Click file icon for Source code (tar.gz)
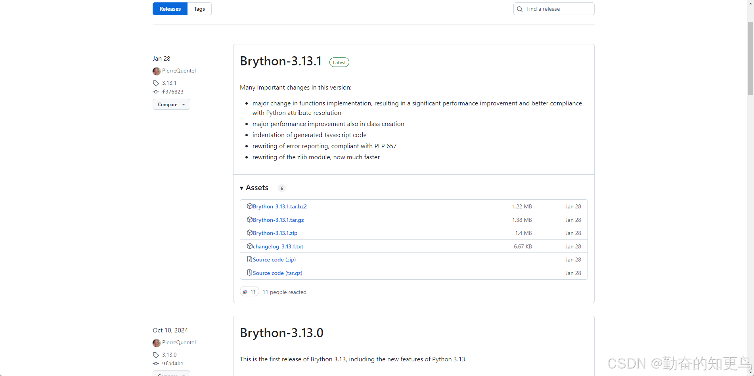This screenshot has width=754, height=376. pos(249,273)
